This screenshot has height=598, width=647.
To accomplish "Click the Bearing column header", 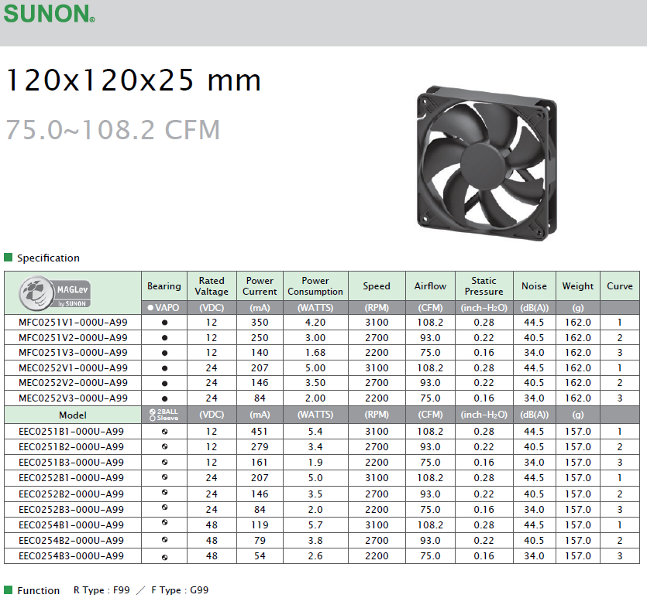I will 164,285.
